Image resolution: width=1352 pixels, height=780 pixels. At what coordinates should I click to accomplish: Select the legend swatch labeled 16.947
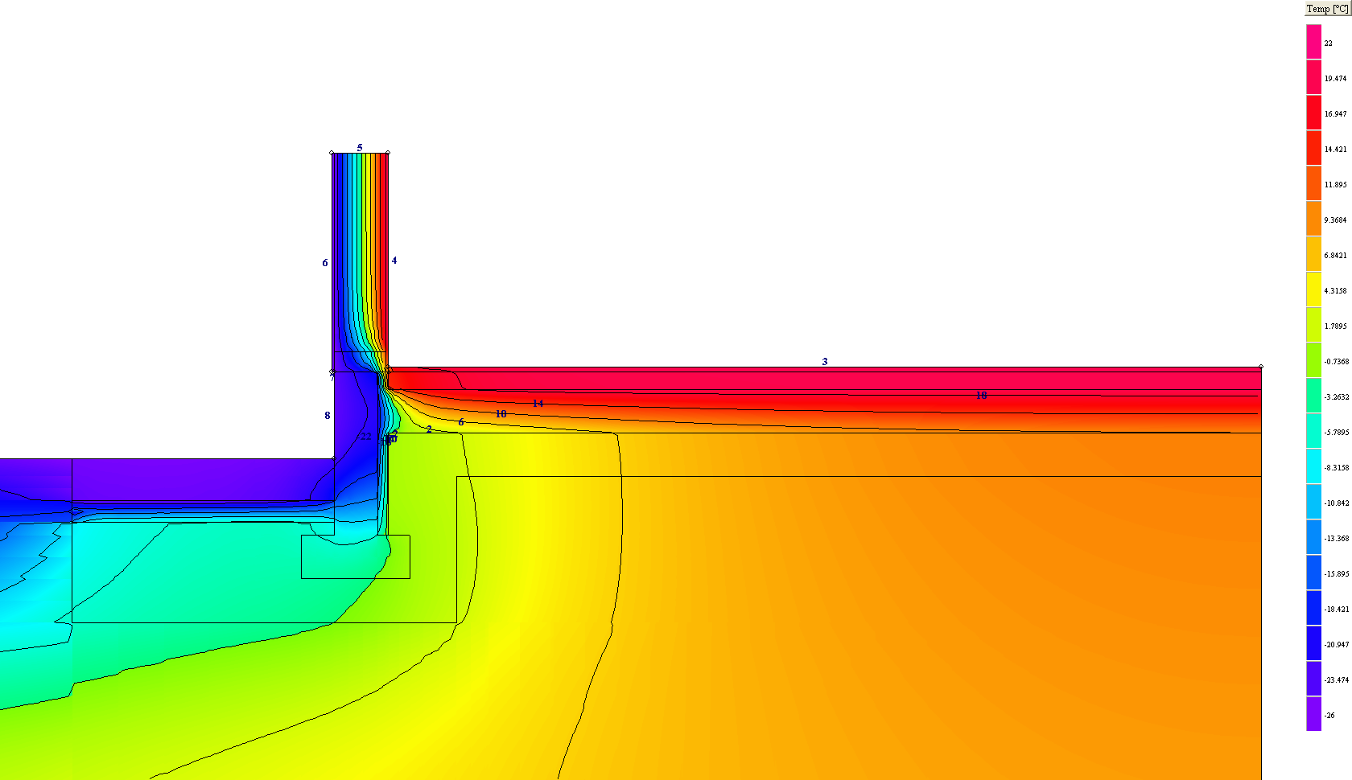tap(1313, 113)
